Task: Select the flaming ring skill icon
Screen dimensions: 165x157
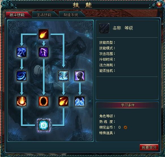Action: coord(44,101)
